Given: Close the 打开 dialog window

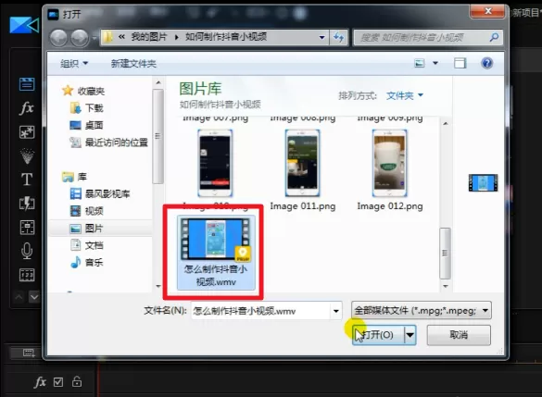Looking at the screenshot, I should [487, 11].
